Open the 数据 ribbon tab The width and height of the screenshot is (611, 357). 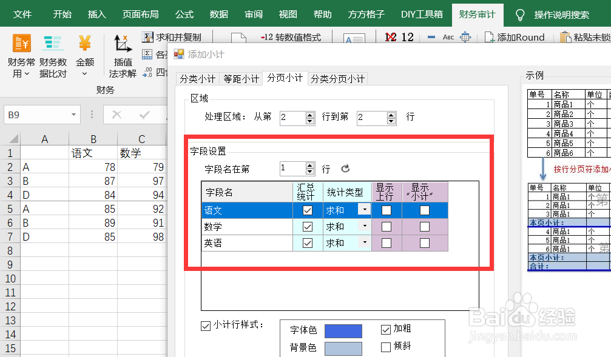218,15
